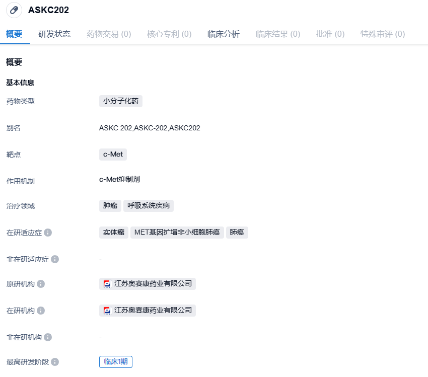
Task: Click info icon beside 原研机构
Action: [x=41, y=284]
